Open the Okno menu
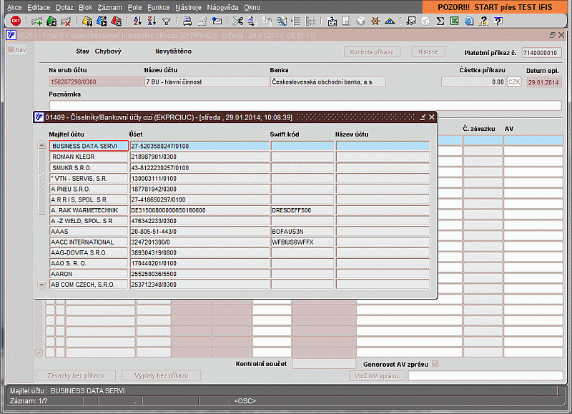Image resolution: width=572 pixels, height=414 pixels. (252, 7)
